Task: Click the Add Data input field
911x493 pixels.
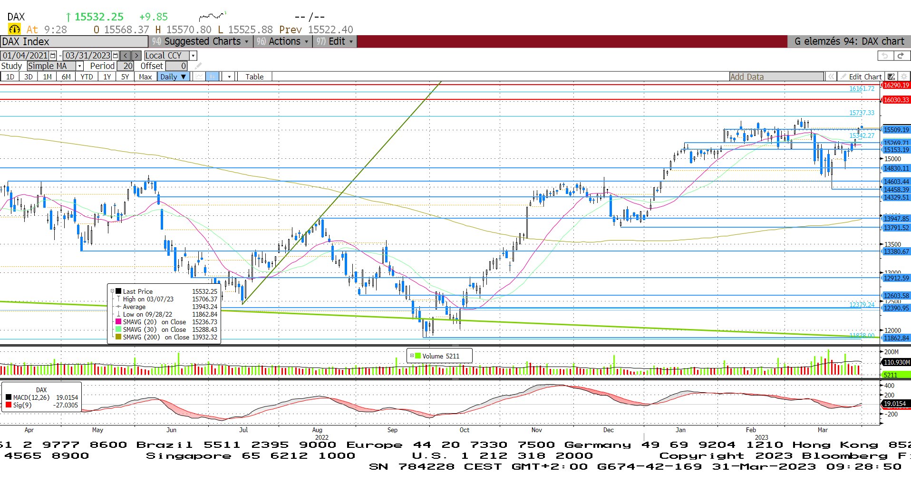Action: [776, 77]
